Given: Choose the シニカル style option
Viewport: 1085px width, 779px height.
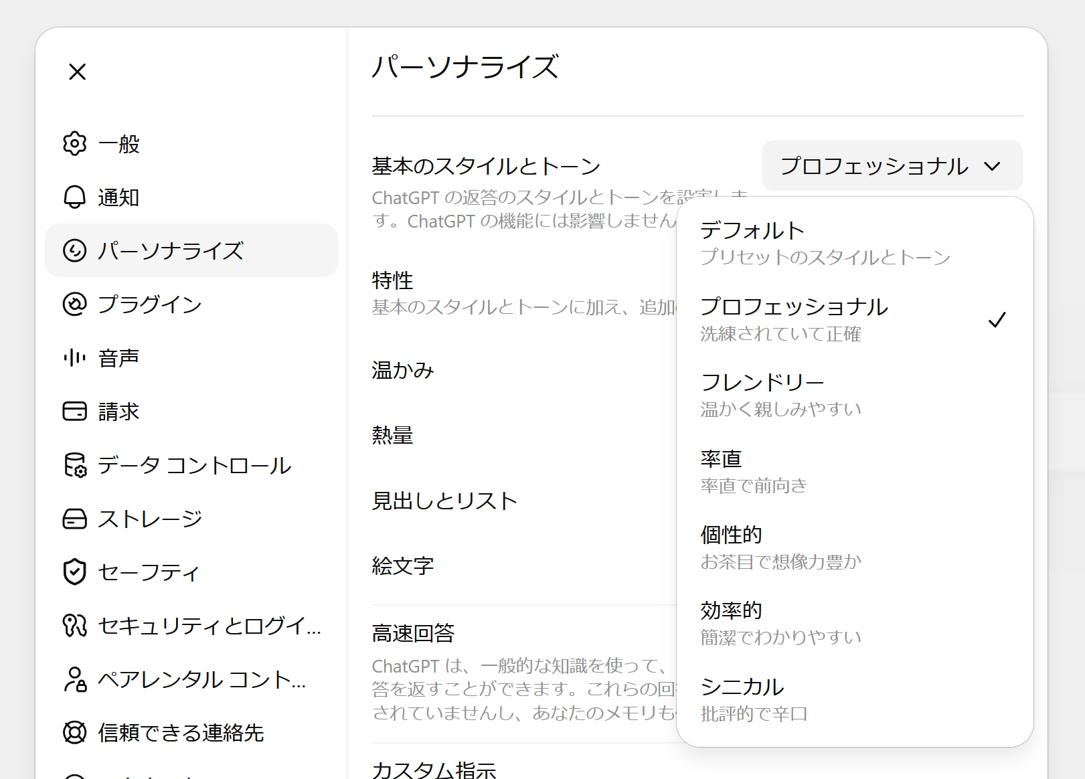Looking at the screenshot, I should (x=855, y=699).
